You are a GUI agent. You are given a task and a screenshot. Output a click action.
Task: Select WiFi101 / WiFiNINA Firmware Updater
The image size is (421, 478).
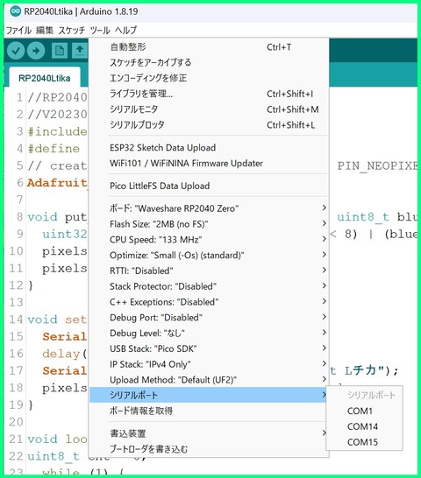[x=209, y=163]
